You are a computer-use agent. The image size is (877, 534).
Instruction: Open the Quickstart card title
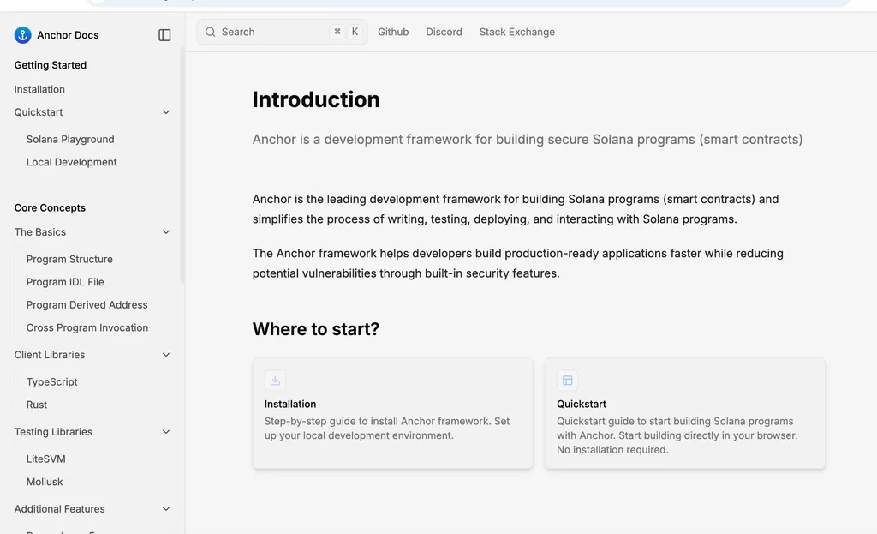pyautogui.click(x=582, y=404)
